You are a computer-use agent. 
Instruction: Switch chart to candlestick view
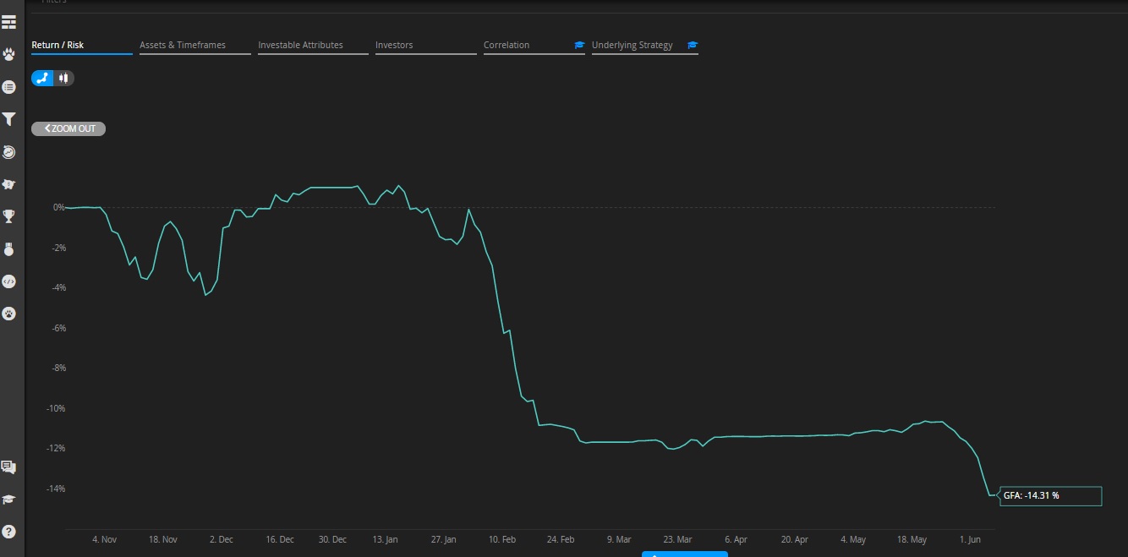point(63,78)
